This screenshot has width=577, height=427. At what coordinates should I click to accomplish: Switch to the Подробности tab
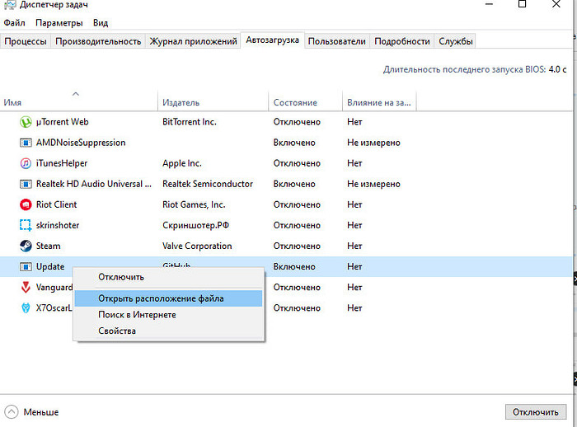[x=402, y=41]
